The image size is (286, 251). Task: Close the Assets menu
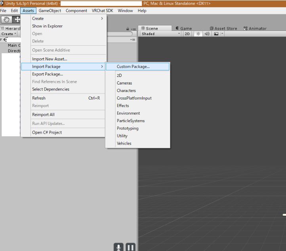[x=28, y=11]
